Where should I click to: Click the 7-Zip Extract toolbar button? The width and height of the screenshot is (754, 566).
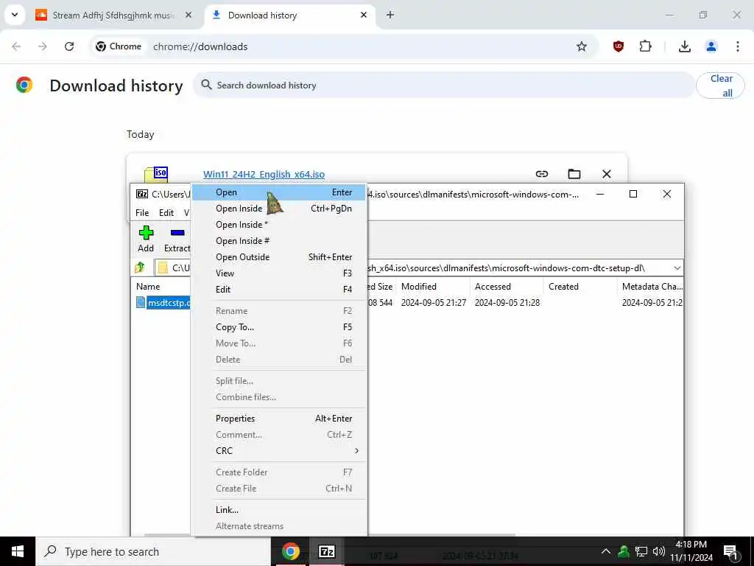click(177, 240)
